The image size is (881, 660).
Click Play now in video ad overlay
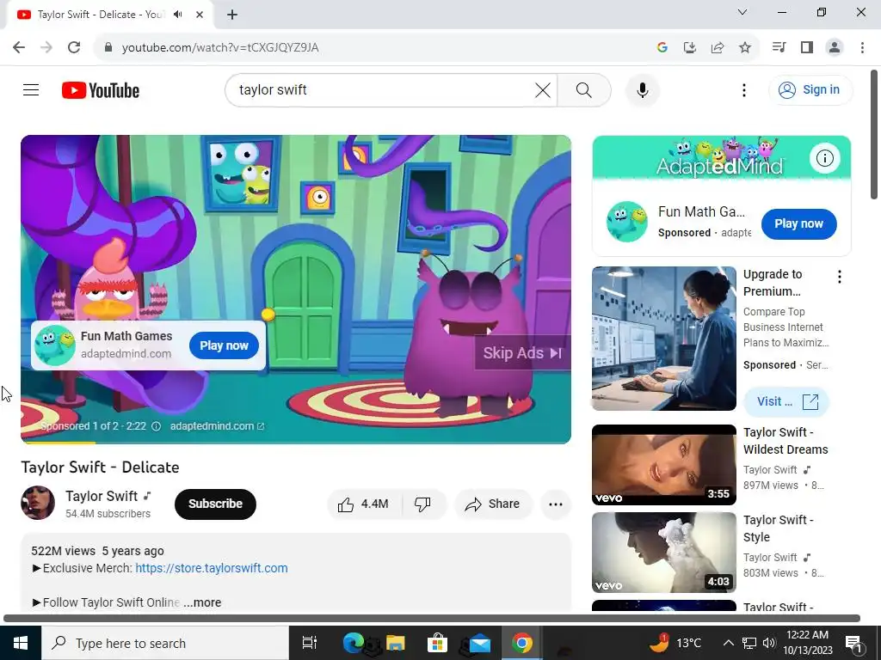[x=224, y=345]
